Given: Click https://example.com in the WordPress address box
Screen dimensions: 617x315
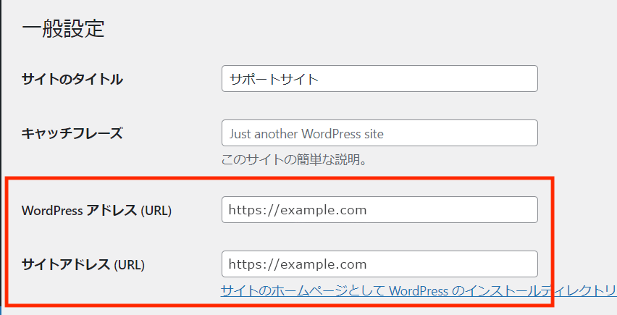Looking at the screenshot, I should pyautogui.click(x=298, y=210).
